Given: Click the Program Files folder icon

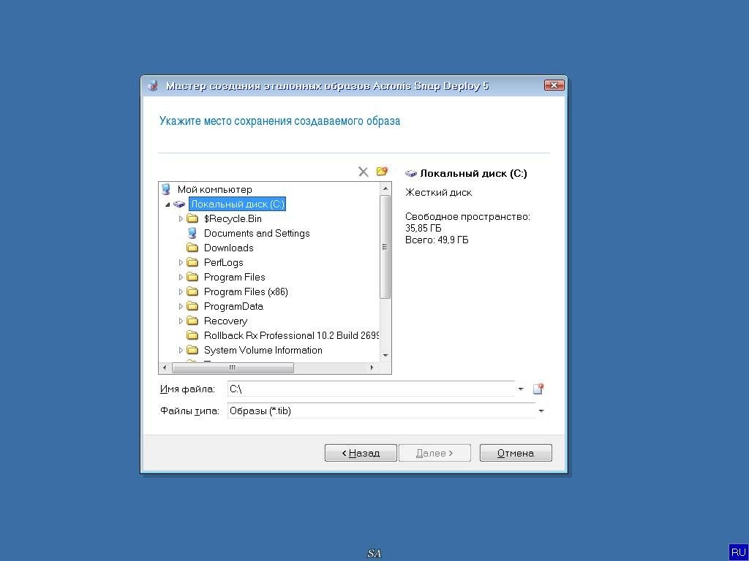Looking at the screenshot, I should point(192,277).
